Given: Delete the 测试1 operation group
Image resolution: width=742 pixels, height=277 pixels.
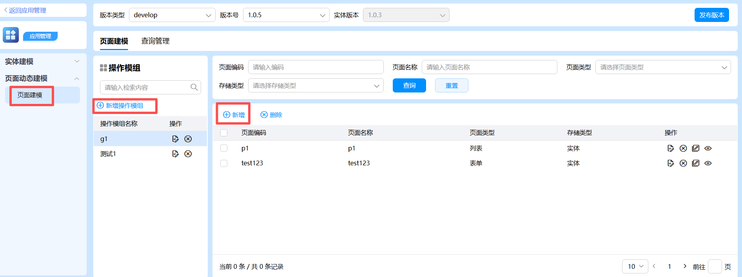Looking at the screenshot, I should pos(188,154).
